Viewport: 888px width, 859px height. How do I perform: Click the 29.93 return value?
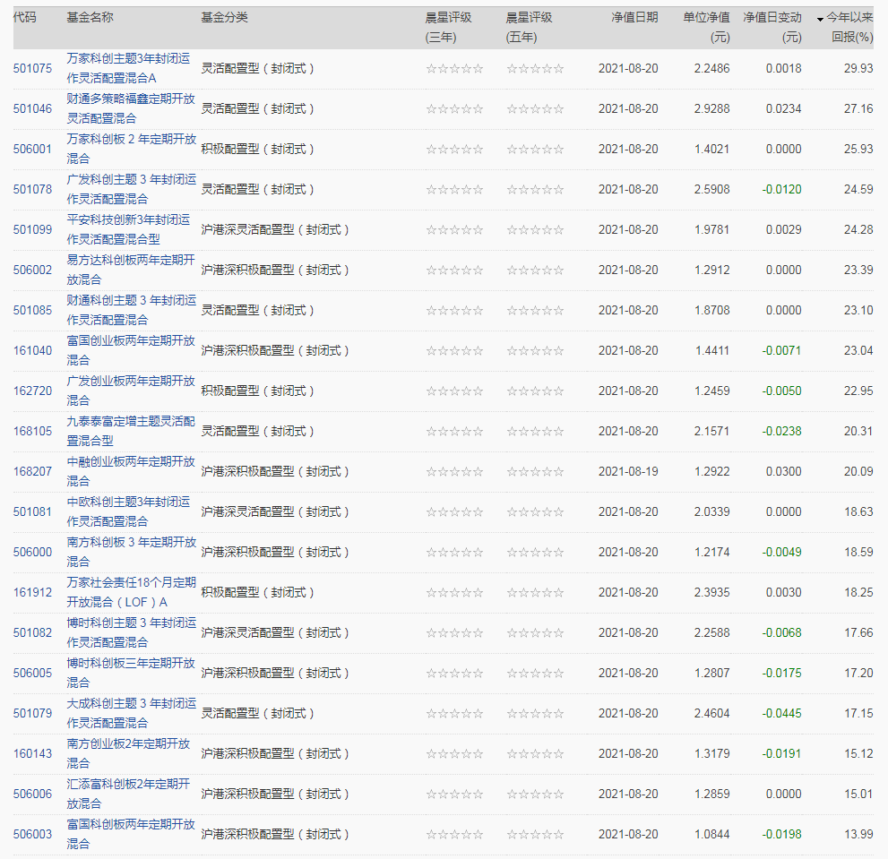[x=858, y=68]
